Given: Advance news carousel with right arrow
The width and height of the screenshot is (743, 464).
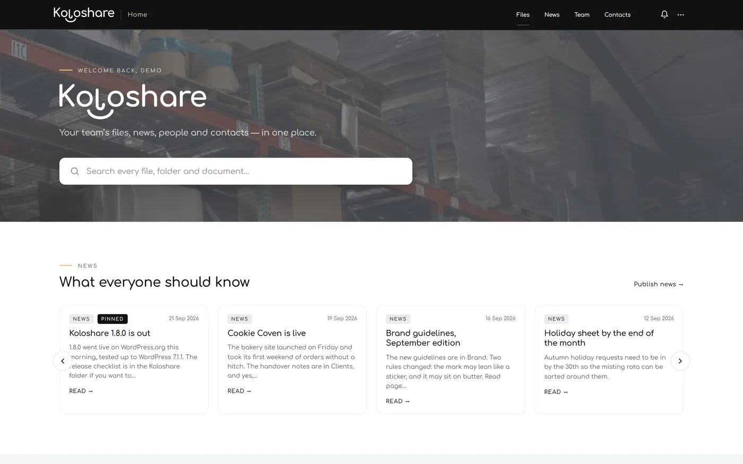Looking at the screenshot, I should [680, 361].
